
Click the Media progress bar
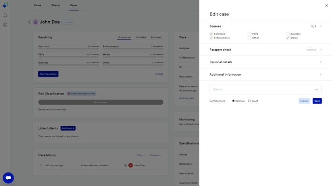(x=133, y=57)
